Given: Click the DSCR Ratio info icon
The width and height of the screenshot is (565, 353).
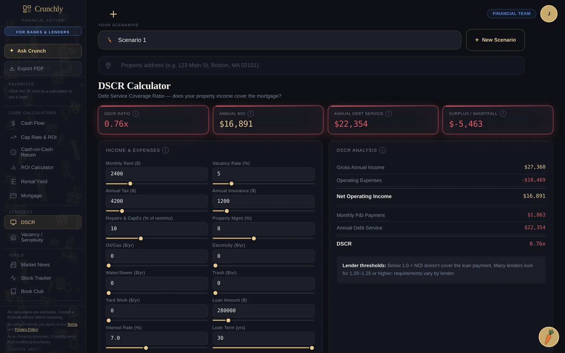Looking at the screenshot, I should 136,114.
